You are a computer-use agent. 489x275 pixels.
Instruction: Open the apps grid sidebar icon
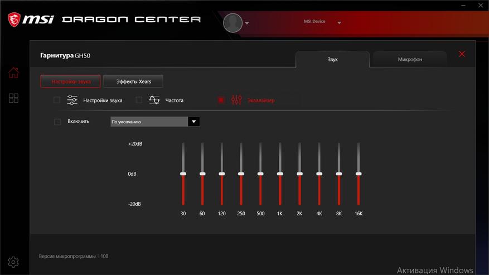tap(13, 98)
